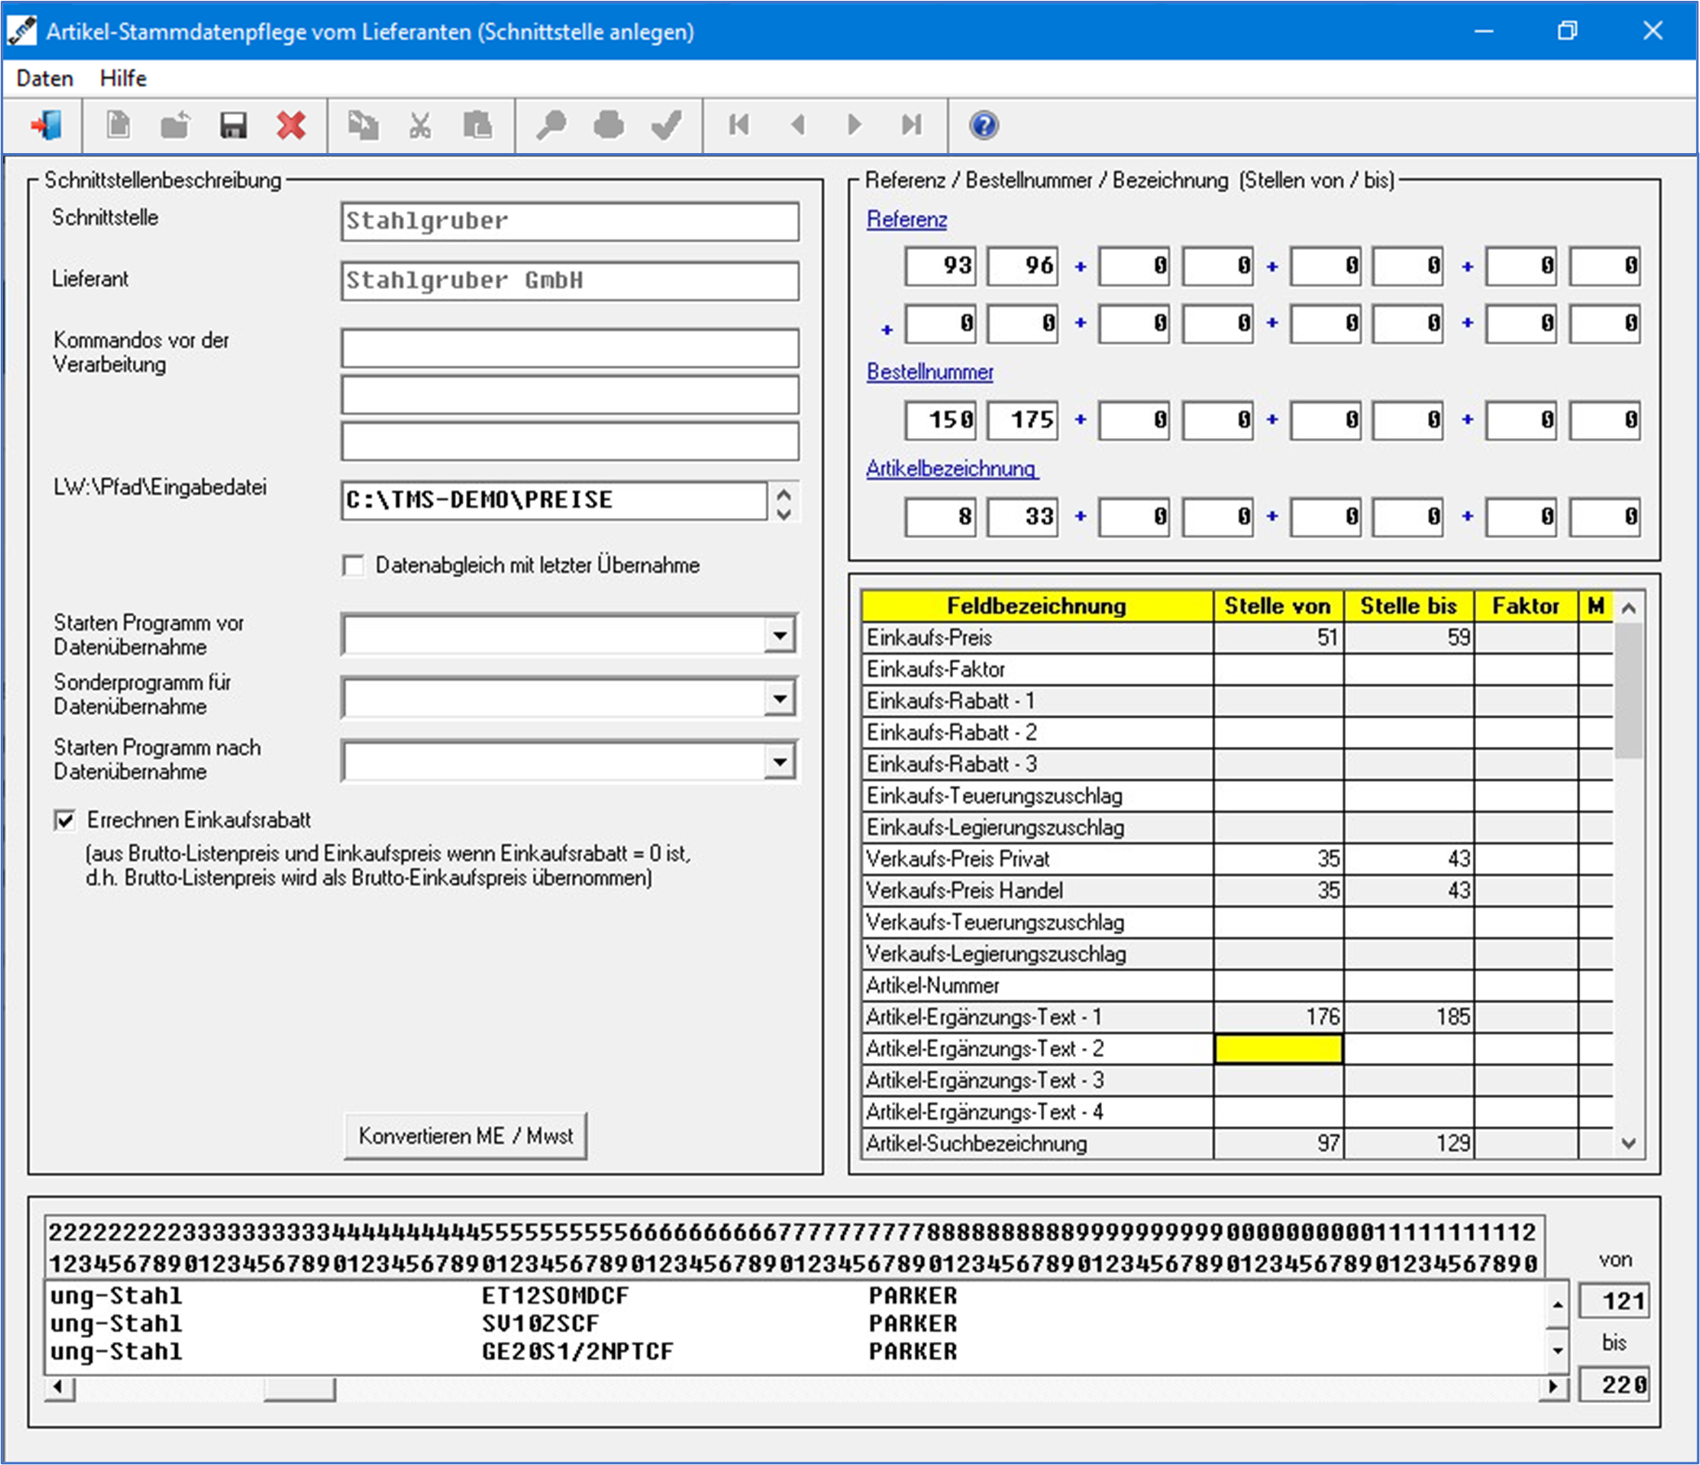The width and height of the screenshot is (1700, 1465).
Task: Click Stelle von cell 97 of Artikel-Suchbezeichnung
Action: coord(1278,1144)
